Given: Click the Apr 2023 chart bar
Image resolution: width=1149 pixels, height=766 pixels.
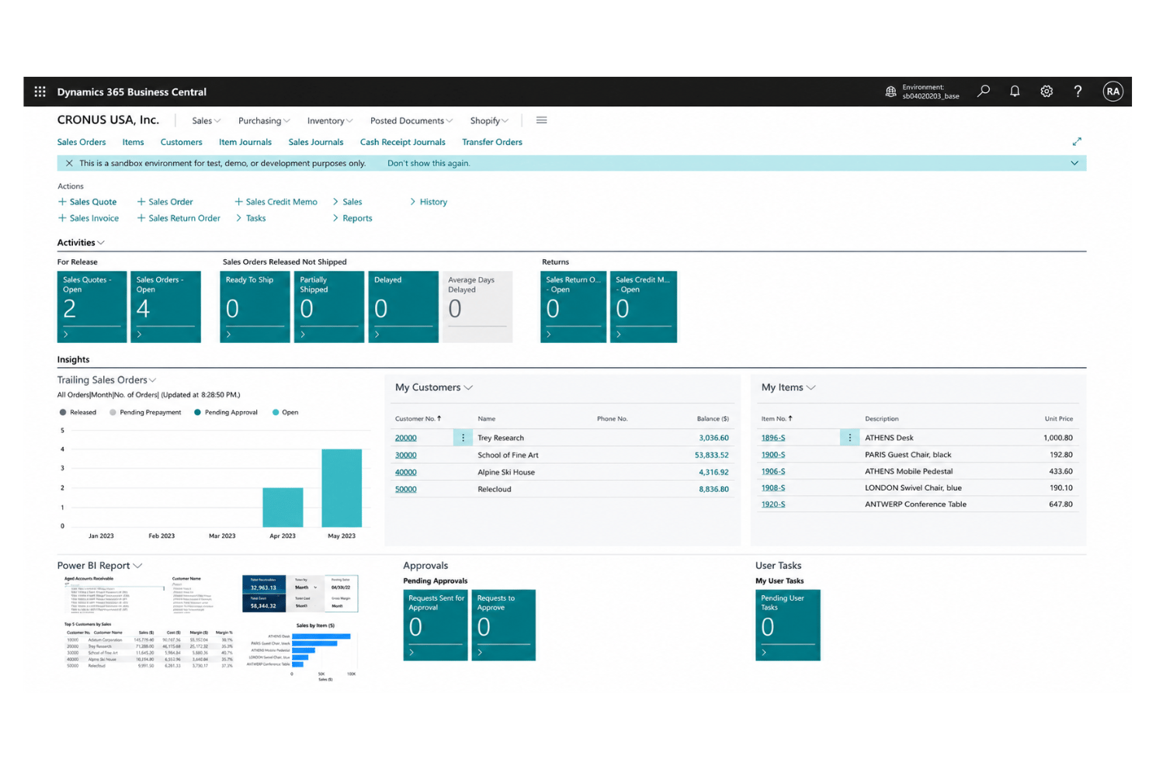Looking at the screenshot, I should click(x=283, y=508).
